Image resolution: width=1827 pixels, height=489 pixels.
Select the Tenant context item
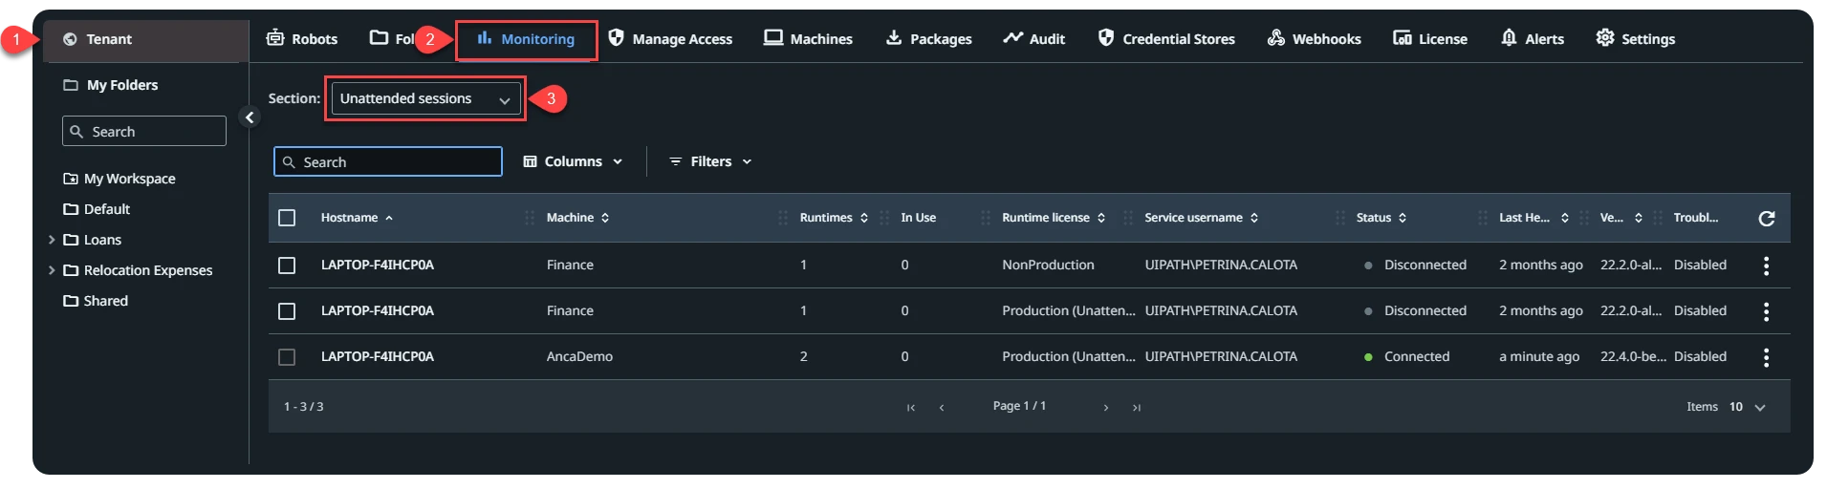click(x=145, y=39)
